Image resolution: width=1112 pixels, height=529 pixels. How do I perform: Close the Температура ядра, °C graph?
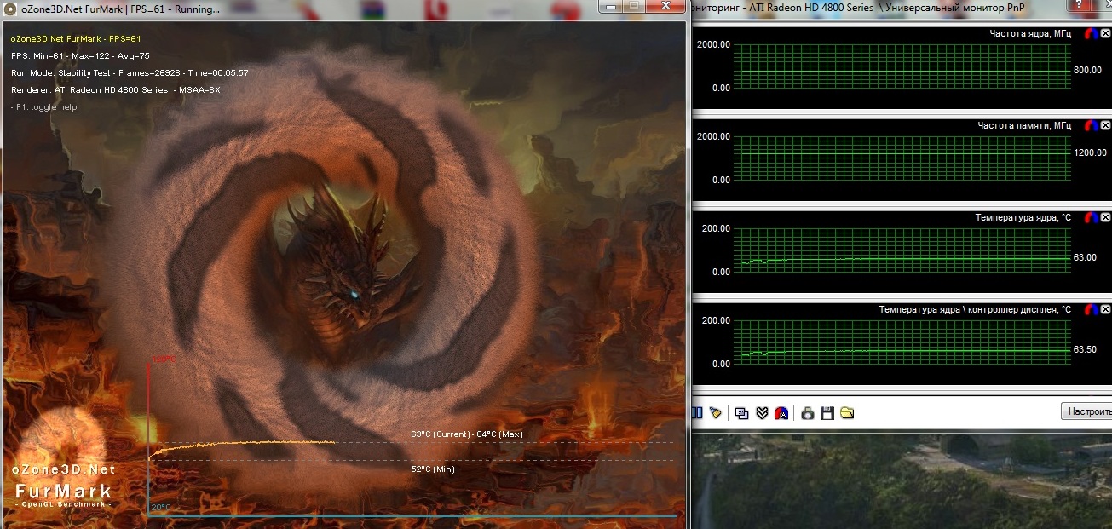tap(1105, 218)
